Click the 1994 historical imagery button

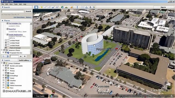(x=54, y=96)
